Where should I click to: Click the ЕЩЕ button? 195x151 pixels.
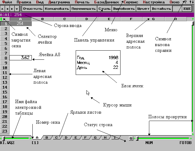[187, 9]
